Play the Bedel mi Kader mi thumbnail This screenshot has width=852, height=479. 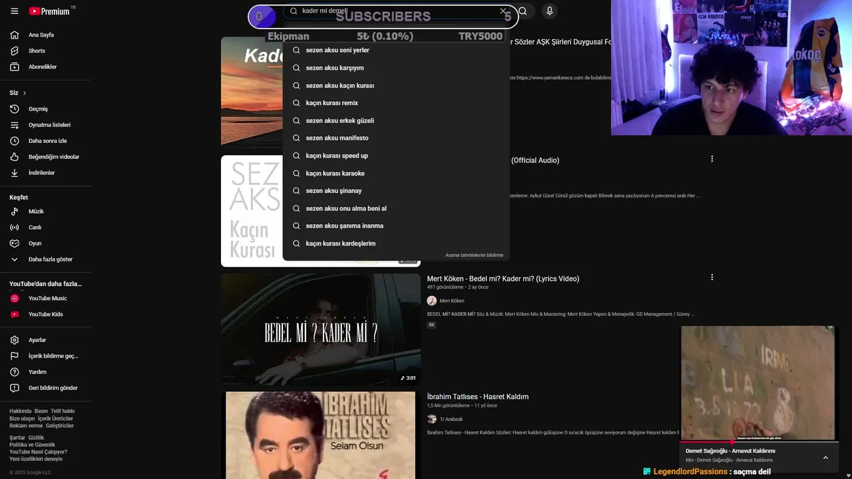click(321, 329)
